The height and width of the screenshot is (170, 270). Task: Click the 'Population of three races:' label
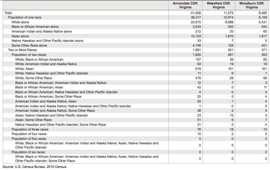pos(30,129)
